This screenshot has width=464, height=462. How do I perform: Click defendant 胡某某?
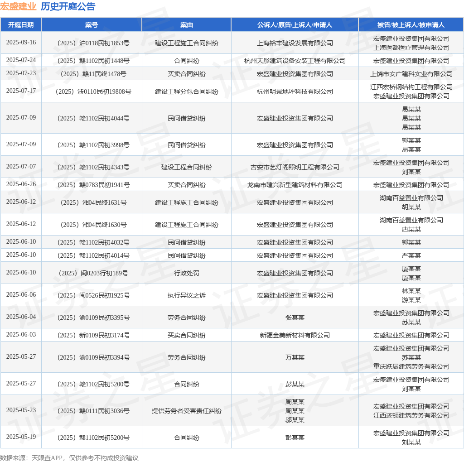(411, 207)
